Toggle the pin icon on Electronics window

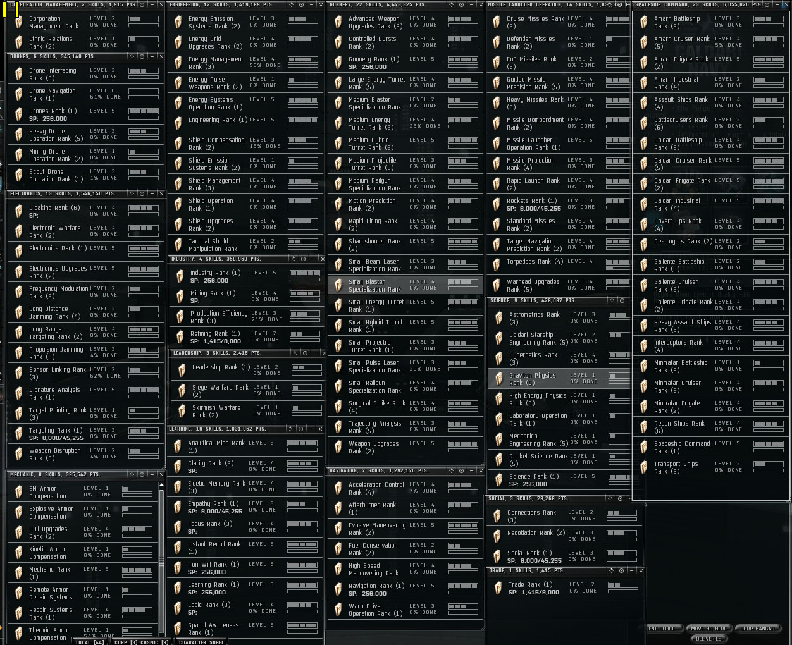coord(132,193)
